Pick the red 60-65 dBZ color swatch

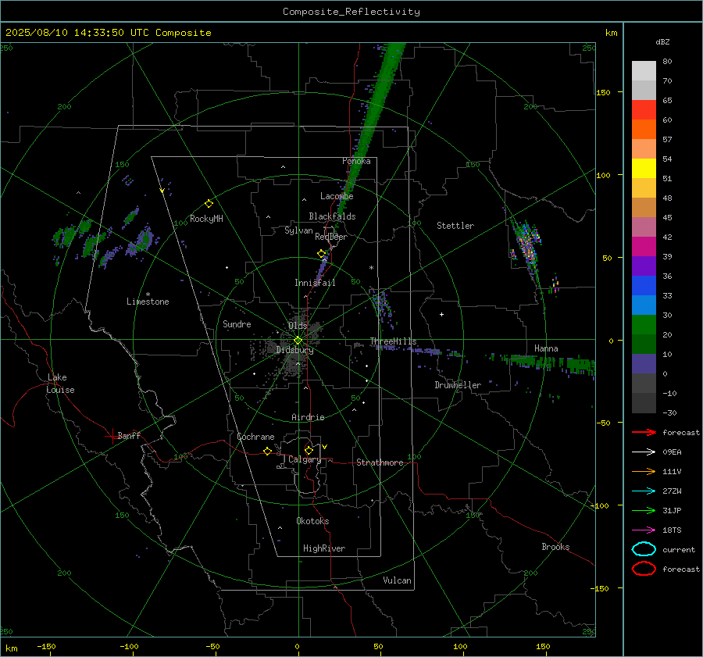644,109
